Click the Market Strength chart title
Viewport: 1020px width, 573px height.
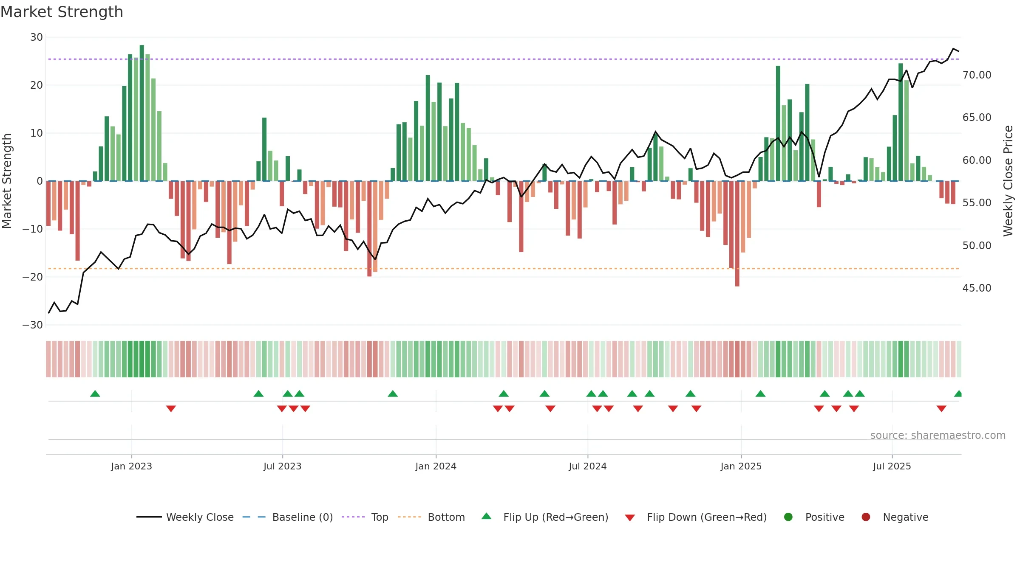tap(62, 12)
